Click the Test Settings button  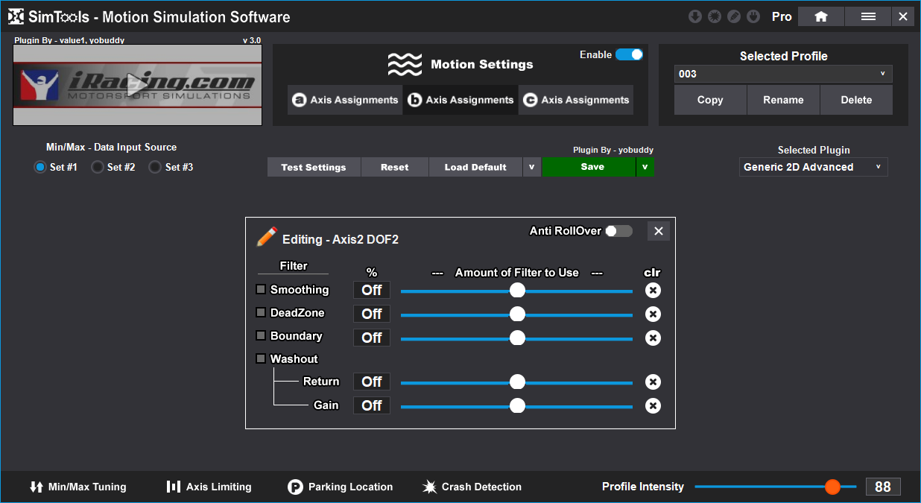pos(314,167)
